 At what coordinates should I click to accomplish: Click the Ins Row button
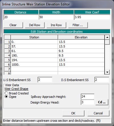pyautogui.click(x=56, y=25)
